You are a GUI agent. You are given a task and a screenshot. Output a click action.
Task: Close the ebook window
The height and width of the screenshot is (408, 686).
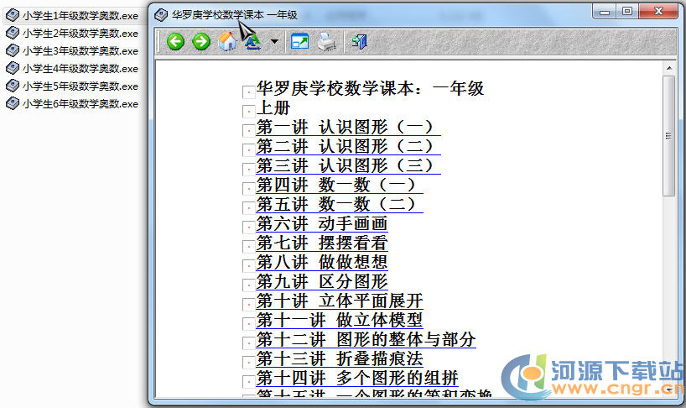(x=658, y=12)
